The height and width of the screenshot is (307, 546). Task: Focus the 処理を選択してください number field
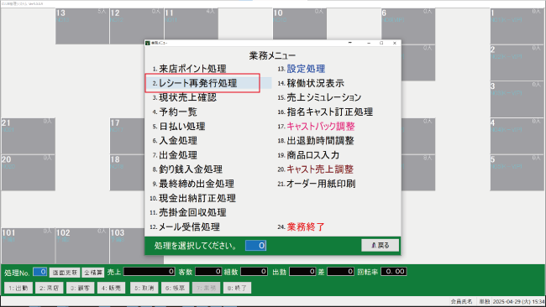(255, 246)
